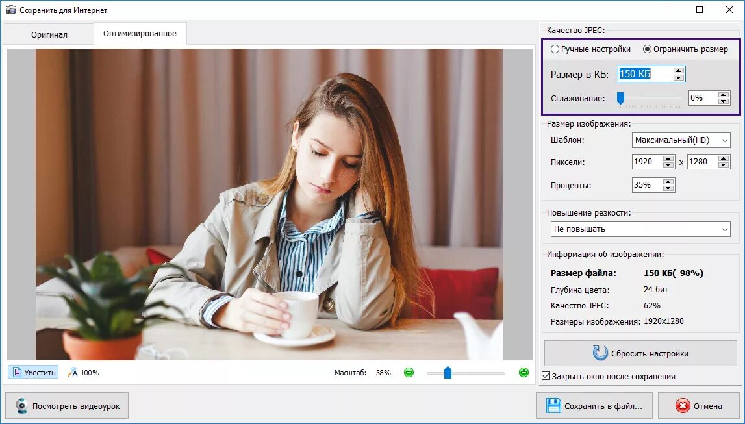Screen dimensions: 745x424
Task: Decrease Проценты value with down arrow
Action: tap(668, 188)
